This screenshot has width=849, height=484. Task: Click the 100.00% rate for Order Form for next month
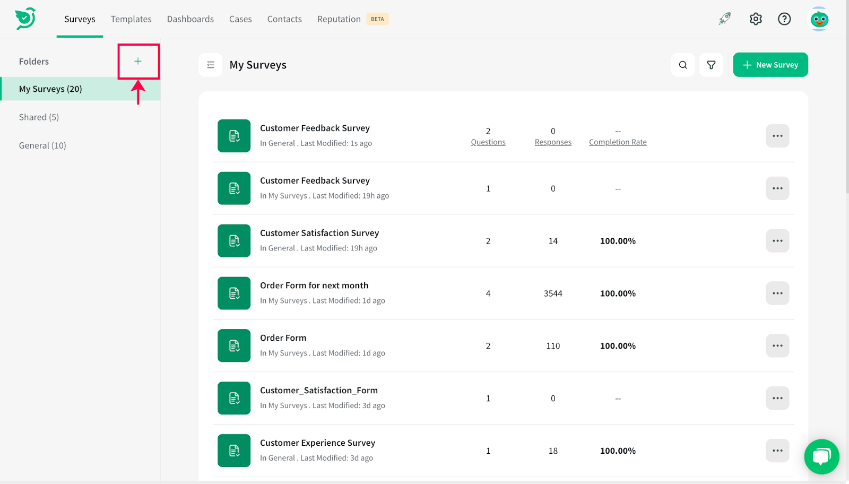pos(618,293)
